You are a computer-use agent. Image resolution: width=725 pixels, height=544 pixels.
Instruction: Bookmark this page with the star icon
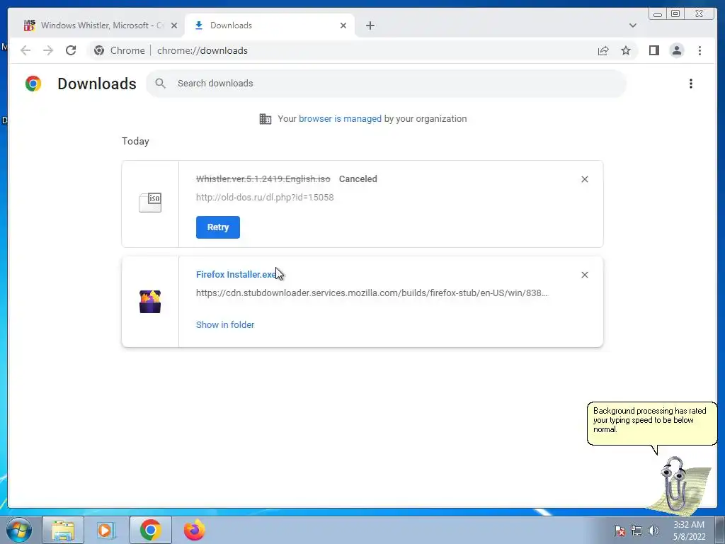626,50
